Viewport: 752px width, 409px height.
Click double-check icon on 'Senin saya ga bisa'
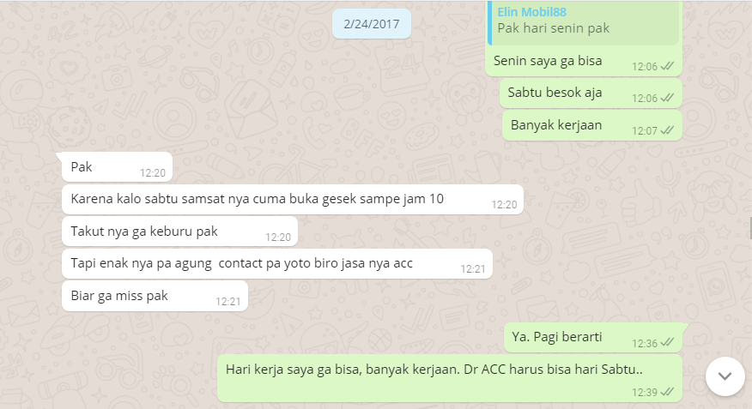[667, 66]
